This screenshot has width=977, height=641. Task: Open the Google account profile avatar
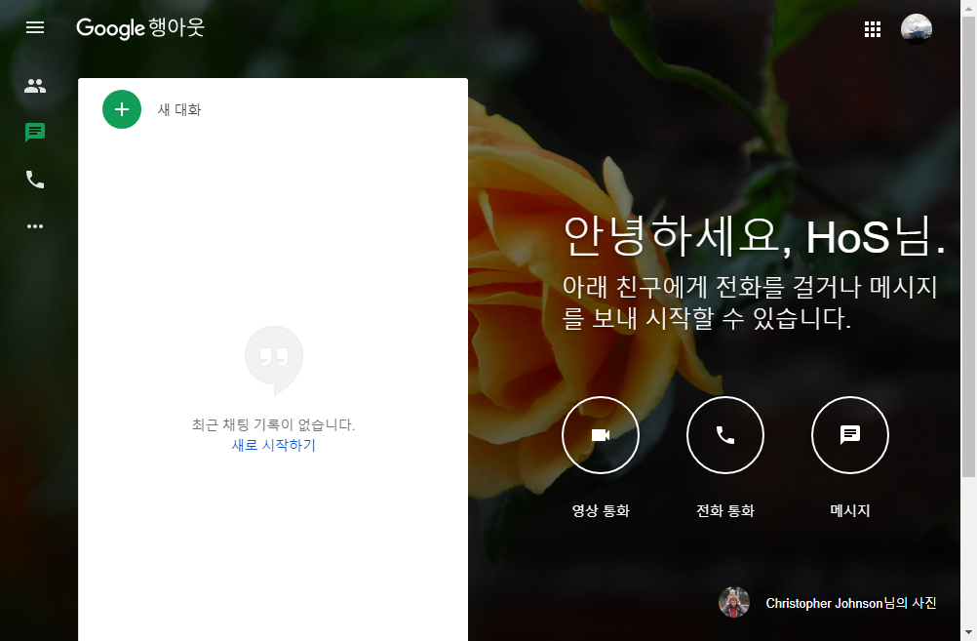coord(916,28)
